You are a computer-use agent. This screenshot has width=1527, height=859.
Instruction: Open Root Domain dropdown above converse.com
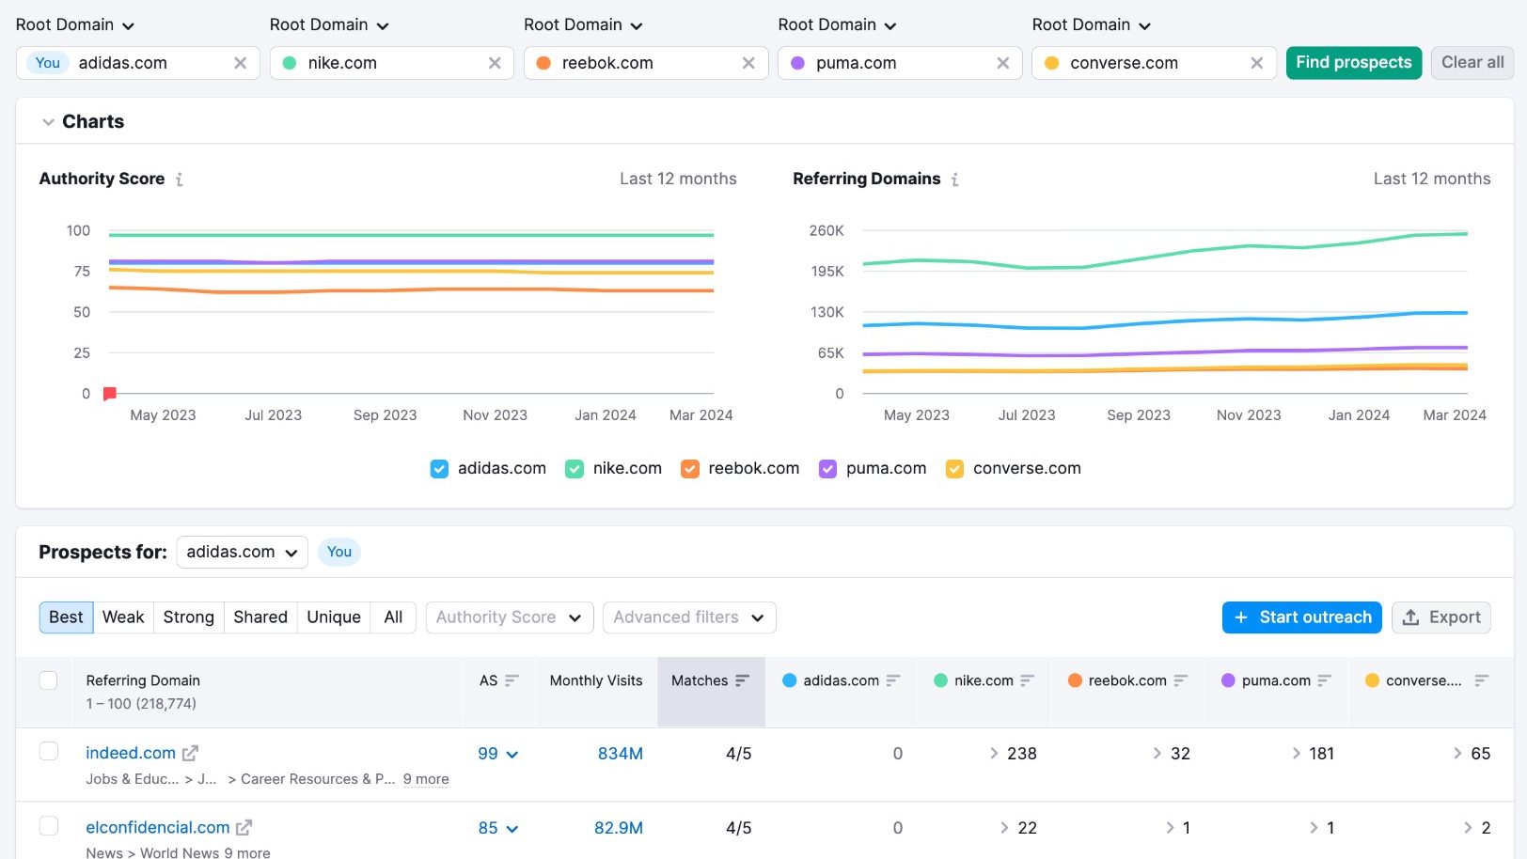click(1092, 24)
